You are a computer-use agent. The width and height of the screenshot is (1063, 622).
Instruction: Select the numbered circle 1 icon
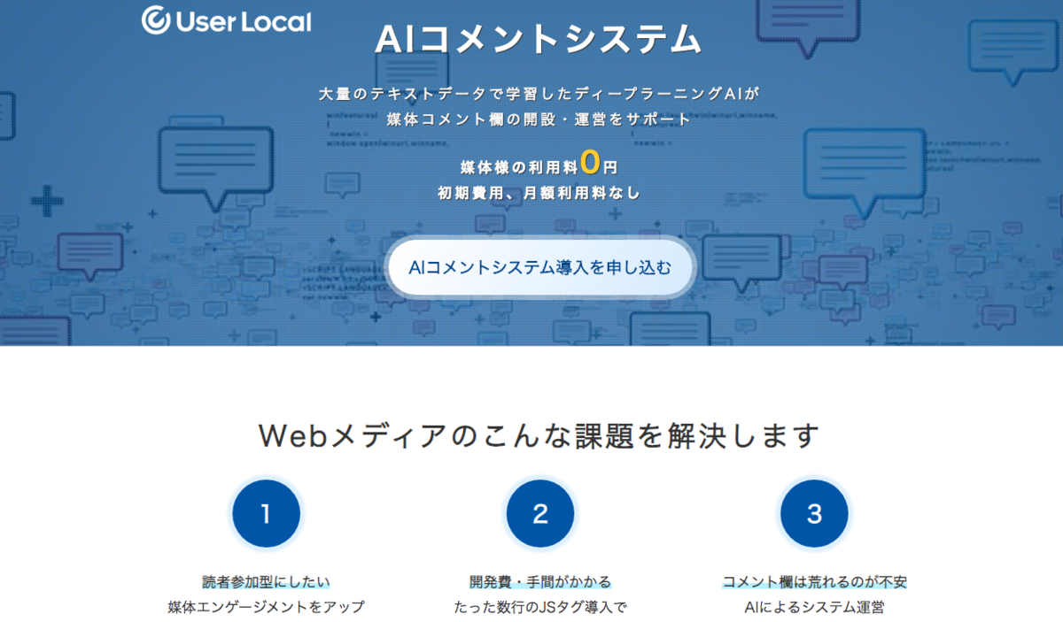tap(266, 513)
